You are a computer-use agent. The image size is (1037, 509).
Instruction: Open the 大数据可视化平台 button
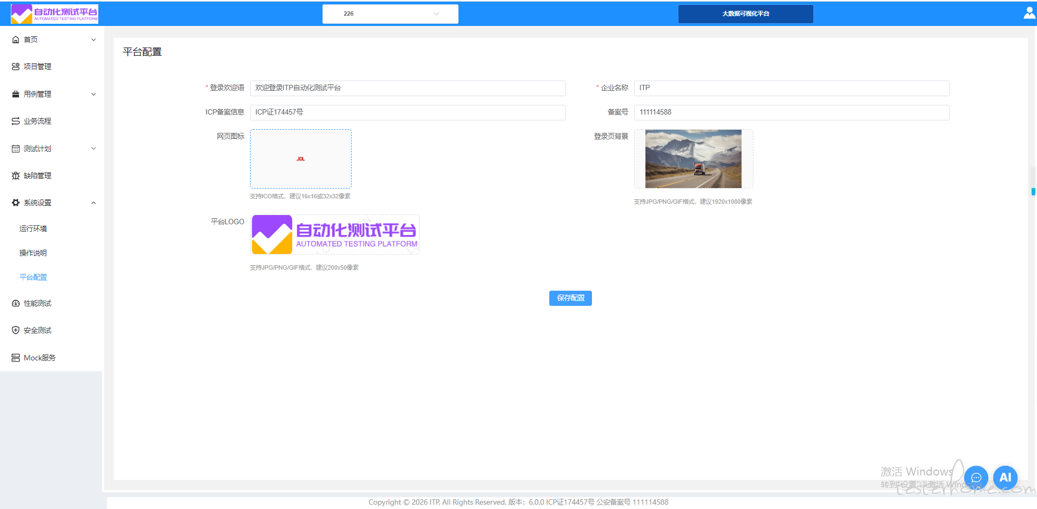[745, 14]
